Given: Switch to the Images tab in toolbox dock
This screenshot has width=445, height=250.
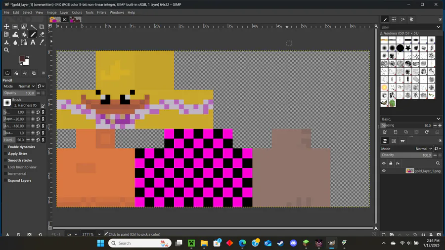Looking at the screenshot, I should point(34,73).
